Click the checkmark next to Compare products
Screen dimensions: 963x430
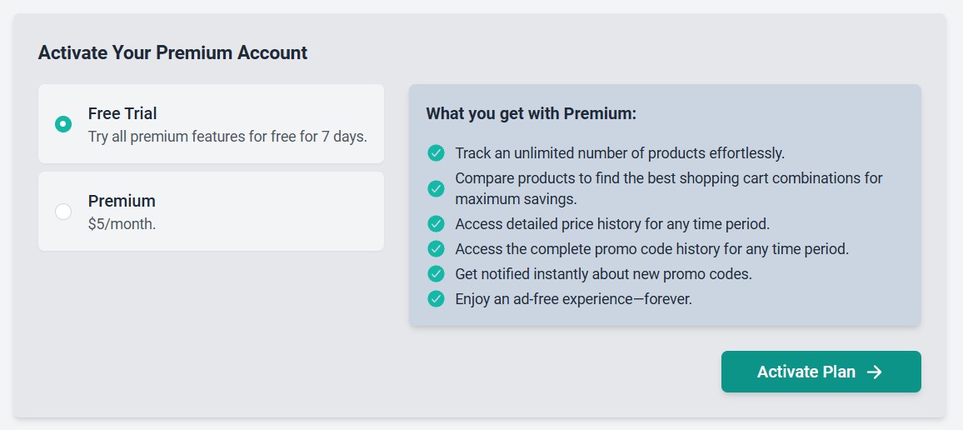coord(436,189)
